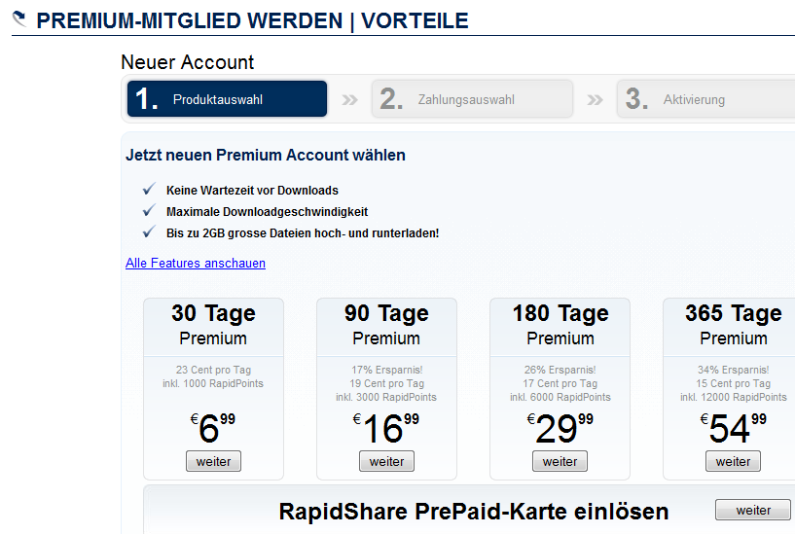Click the 30 Tage plan title

coord(213,313)
